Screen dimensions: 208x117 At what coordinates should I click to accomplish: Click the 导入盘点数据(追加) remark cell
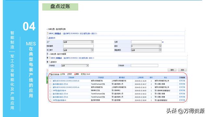[x=161, y=100]
